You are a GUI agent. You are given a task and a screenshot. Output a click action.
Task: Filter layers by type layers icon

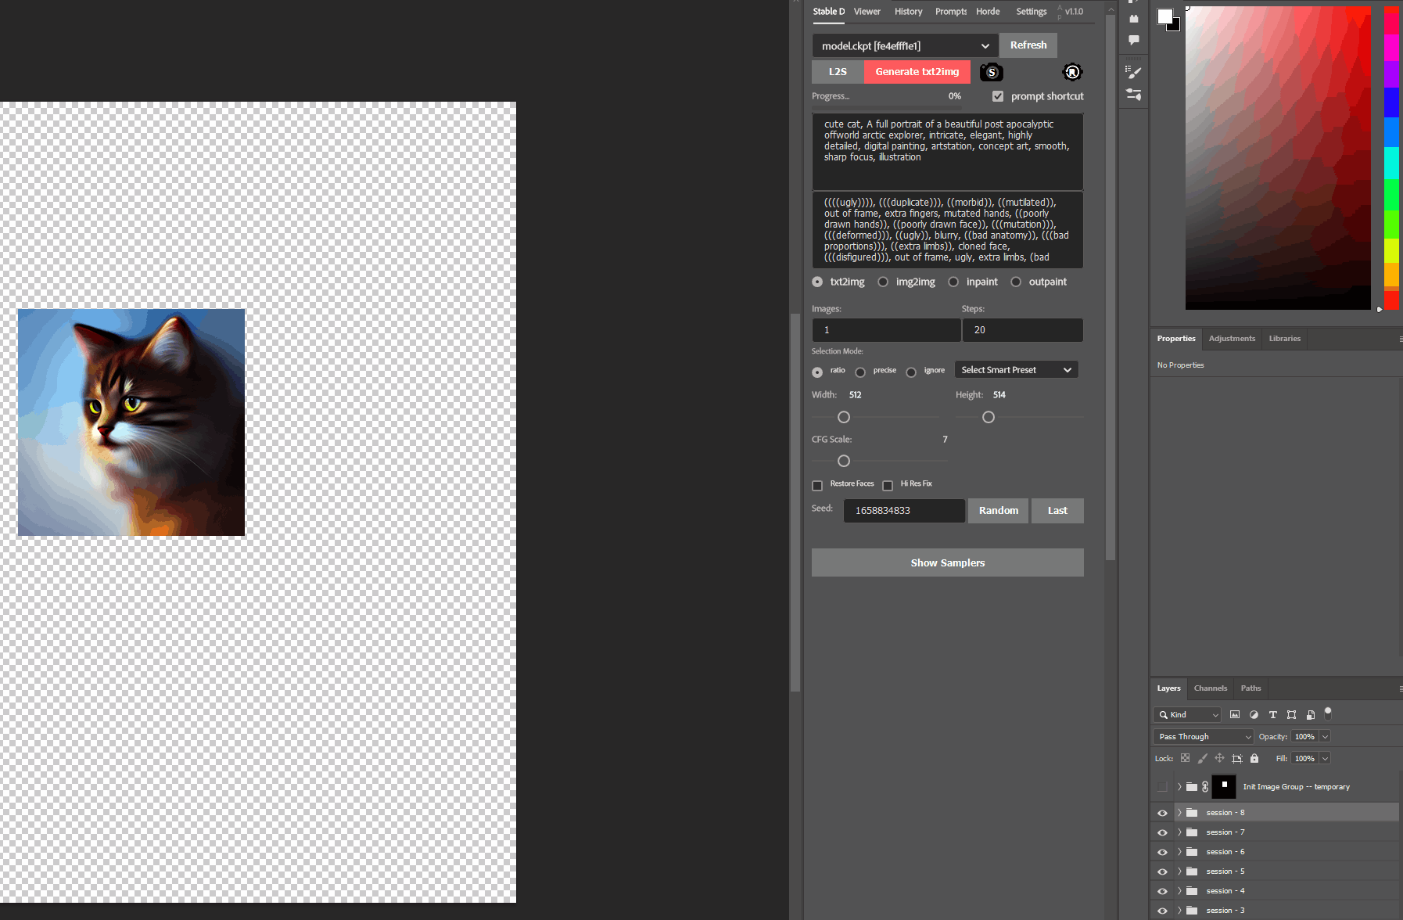coord(1272,714)
